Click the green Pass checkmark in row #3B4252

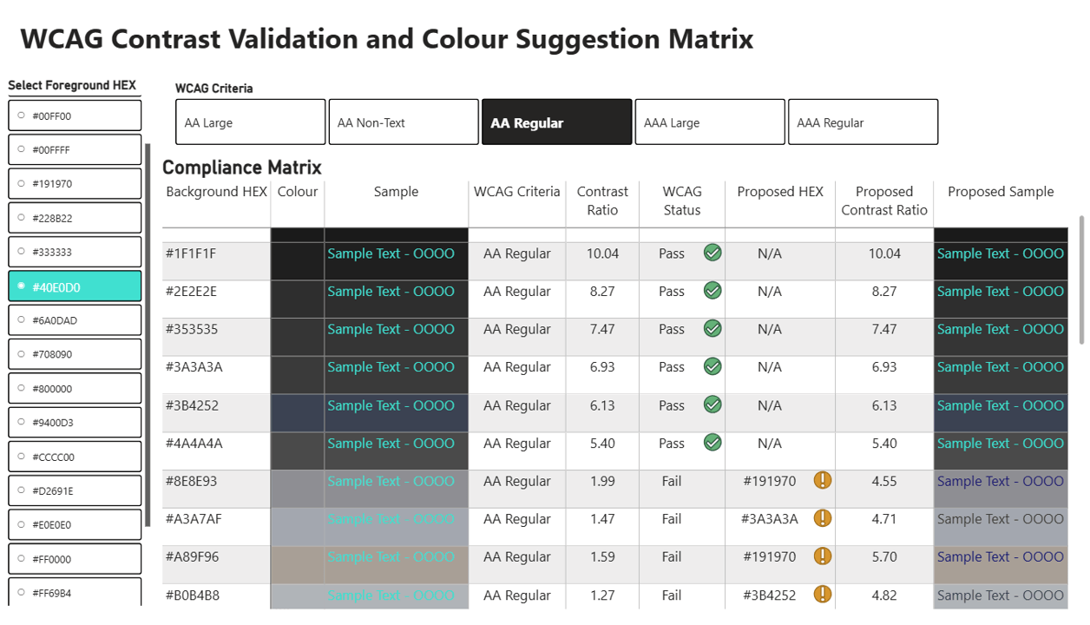pos(712,405)
